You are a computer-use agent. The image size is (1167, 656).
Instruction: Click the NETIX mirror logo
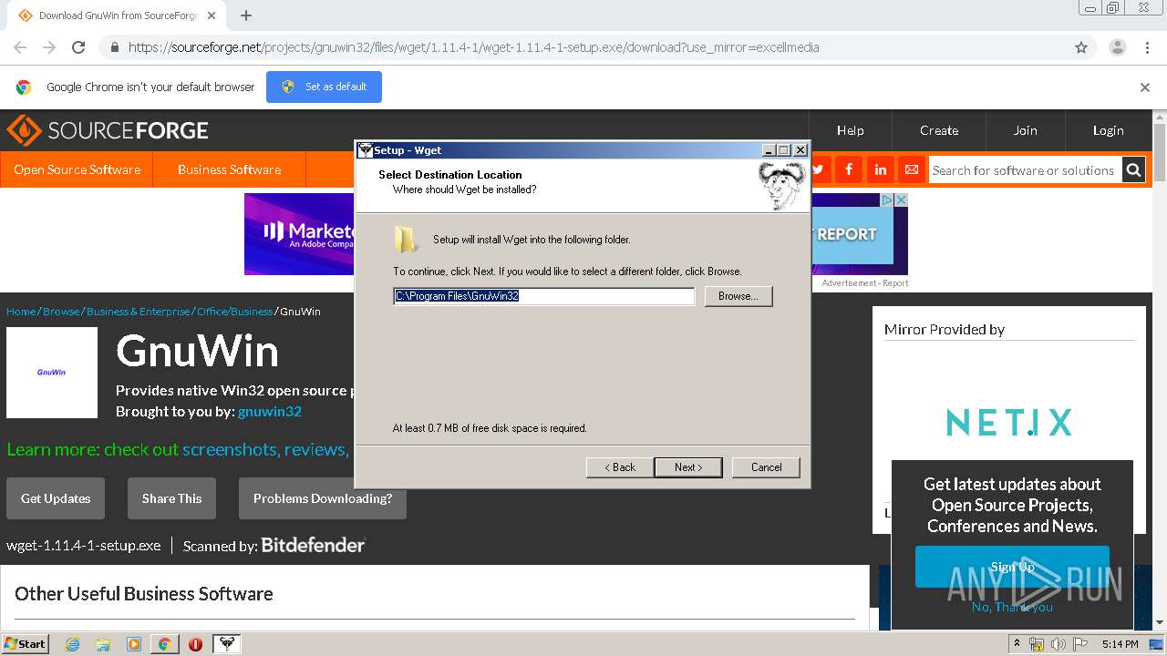pyautogui.click(x=1008, y=422)
